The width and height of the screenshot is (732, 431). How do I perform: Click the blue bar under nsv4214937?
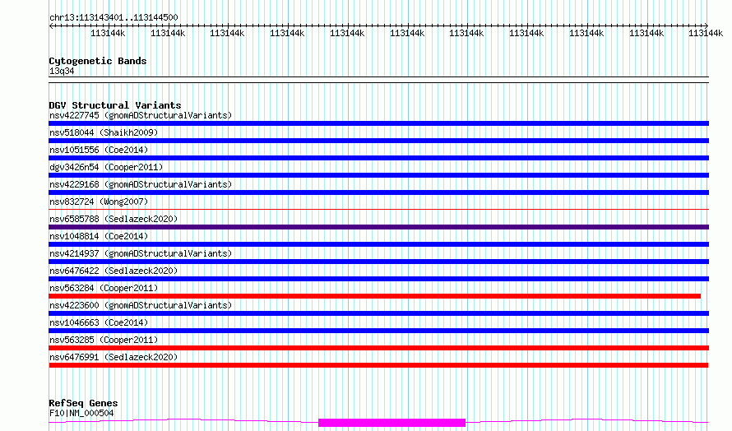pyautogui.click(x=378, y=262)
